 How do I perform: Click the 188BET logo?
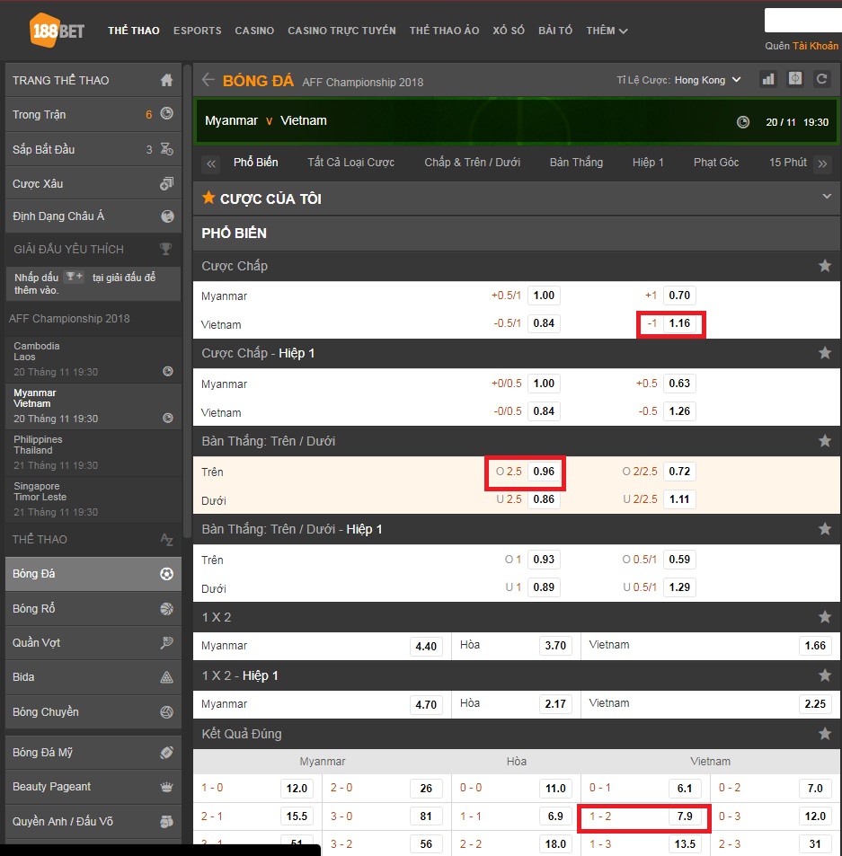click(57, 31)
